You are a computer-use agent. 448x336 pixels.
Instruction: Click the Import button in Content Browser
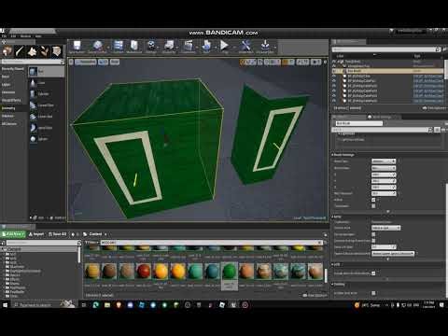pyautogui.click(x=36, y=234)
